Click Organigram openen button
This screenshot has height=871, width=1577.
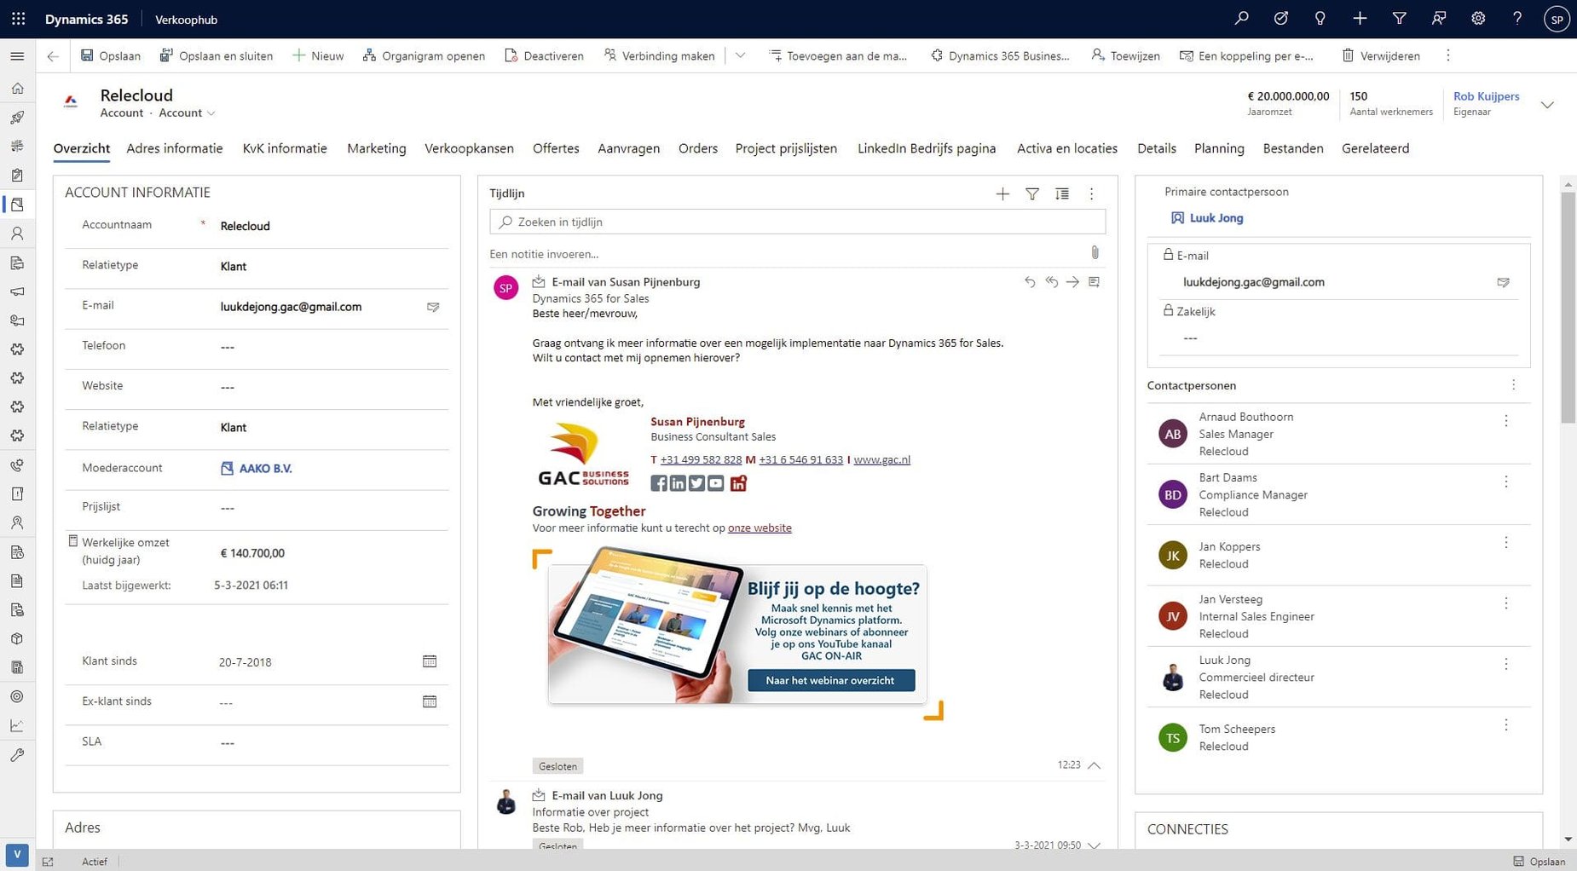click(x=424, y=55)
